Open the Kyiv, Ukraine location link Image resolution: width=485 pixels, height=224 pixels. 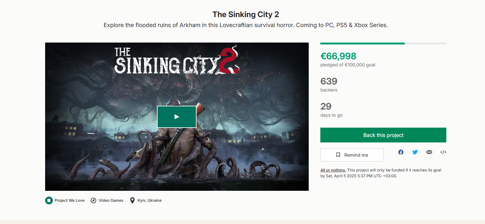150,200
